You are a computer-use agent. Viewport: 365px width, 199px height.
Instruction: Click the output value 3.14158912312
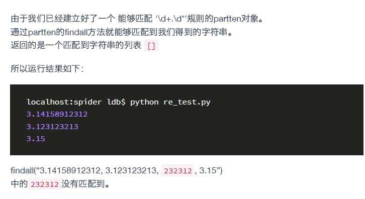(57, 114)
